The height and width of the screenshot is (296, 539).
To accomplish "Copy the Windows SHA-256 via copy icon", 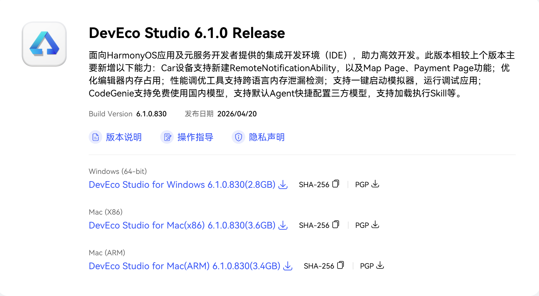I will (336, 184).
